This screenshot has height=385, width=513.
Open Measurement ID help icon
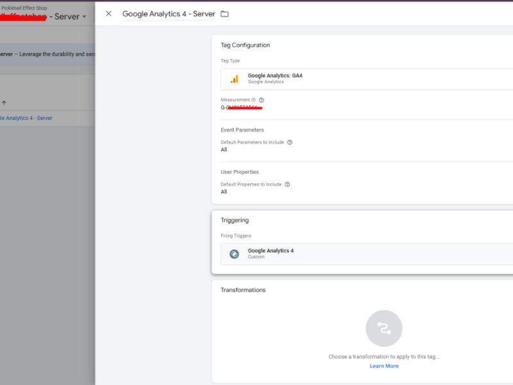click(x=262, y=100)
